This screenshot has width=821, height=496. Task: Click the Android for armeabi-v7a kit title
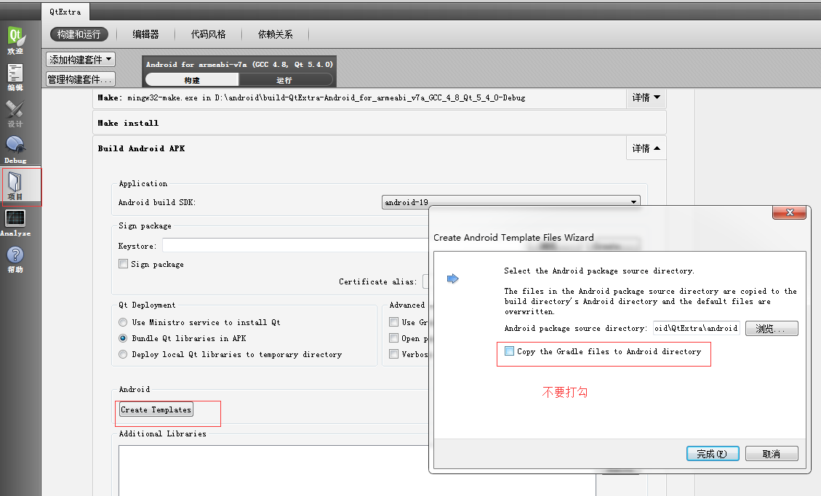(x=239, y=65)
